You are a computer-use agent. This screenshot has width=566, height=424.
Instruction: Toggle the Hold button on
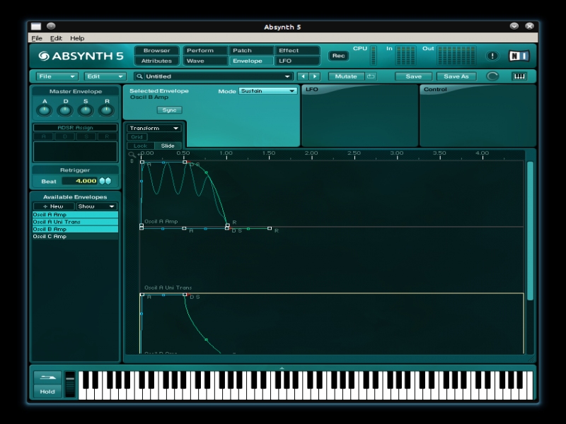click(47, 391)
